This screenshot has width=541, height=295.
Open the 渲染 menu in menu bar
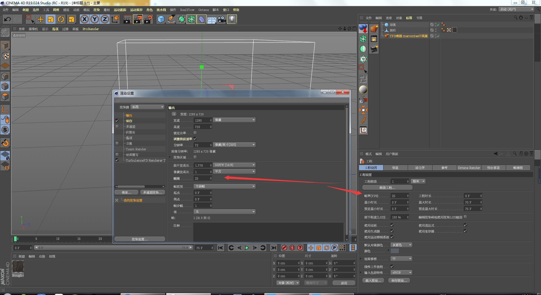96,10
